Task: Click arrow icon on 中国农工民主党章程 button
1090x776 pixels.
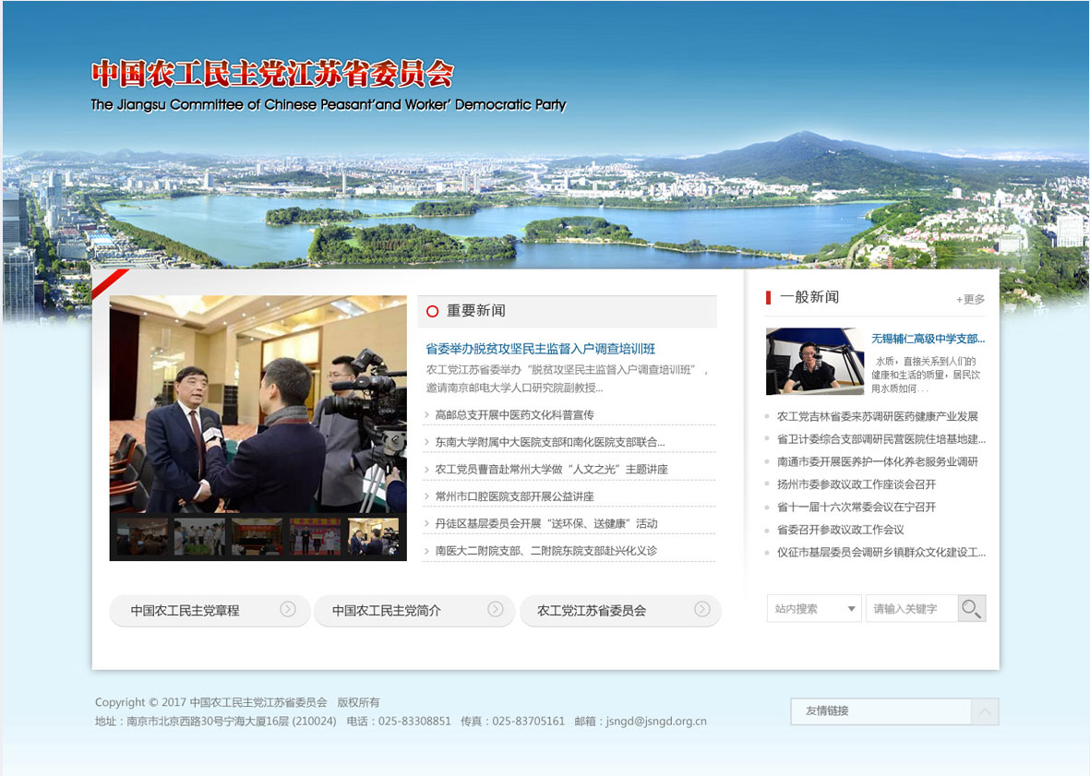Action: [288, 609]
